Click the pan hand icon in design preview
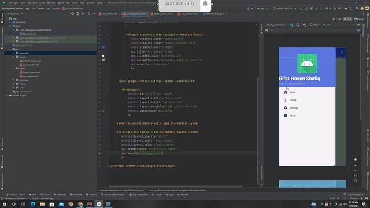Image resolution: width=370 pixels, height=208 pixels. click(356, 159)
